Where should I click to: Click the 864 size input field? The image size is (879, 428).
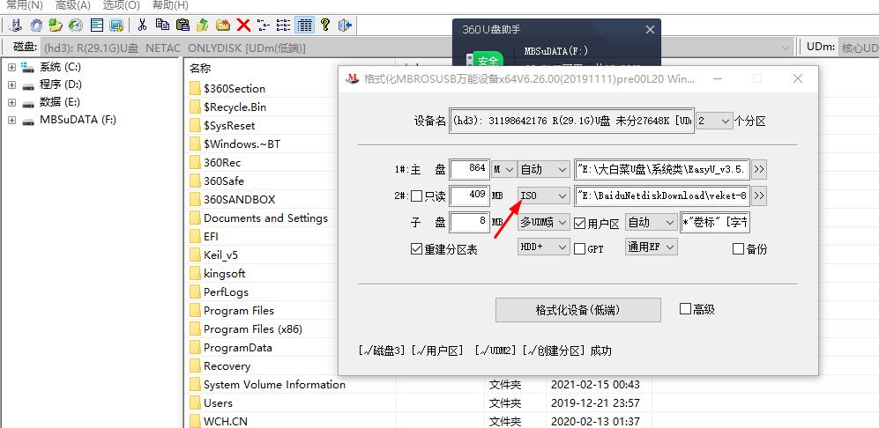[x=470, y=168]
